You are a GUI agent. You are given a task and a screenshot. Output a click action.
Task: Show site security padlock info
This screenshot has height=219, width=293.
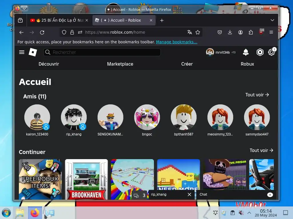tap(72, 32)
